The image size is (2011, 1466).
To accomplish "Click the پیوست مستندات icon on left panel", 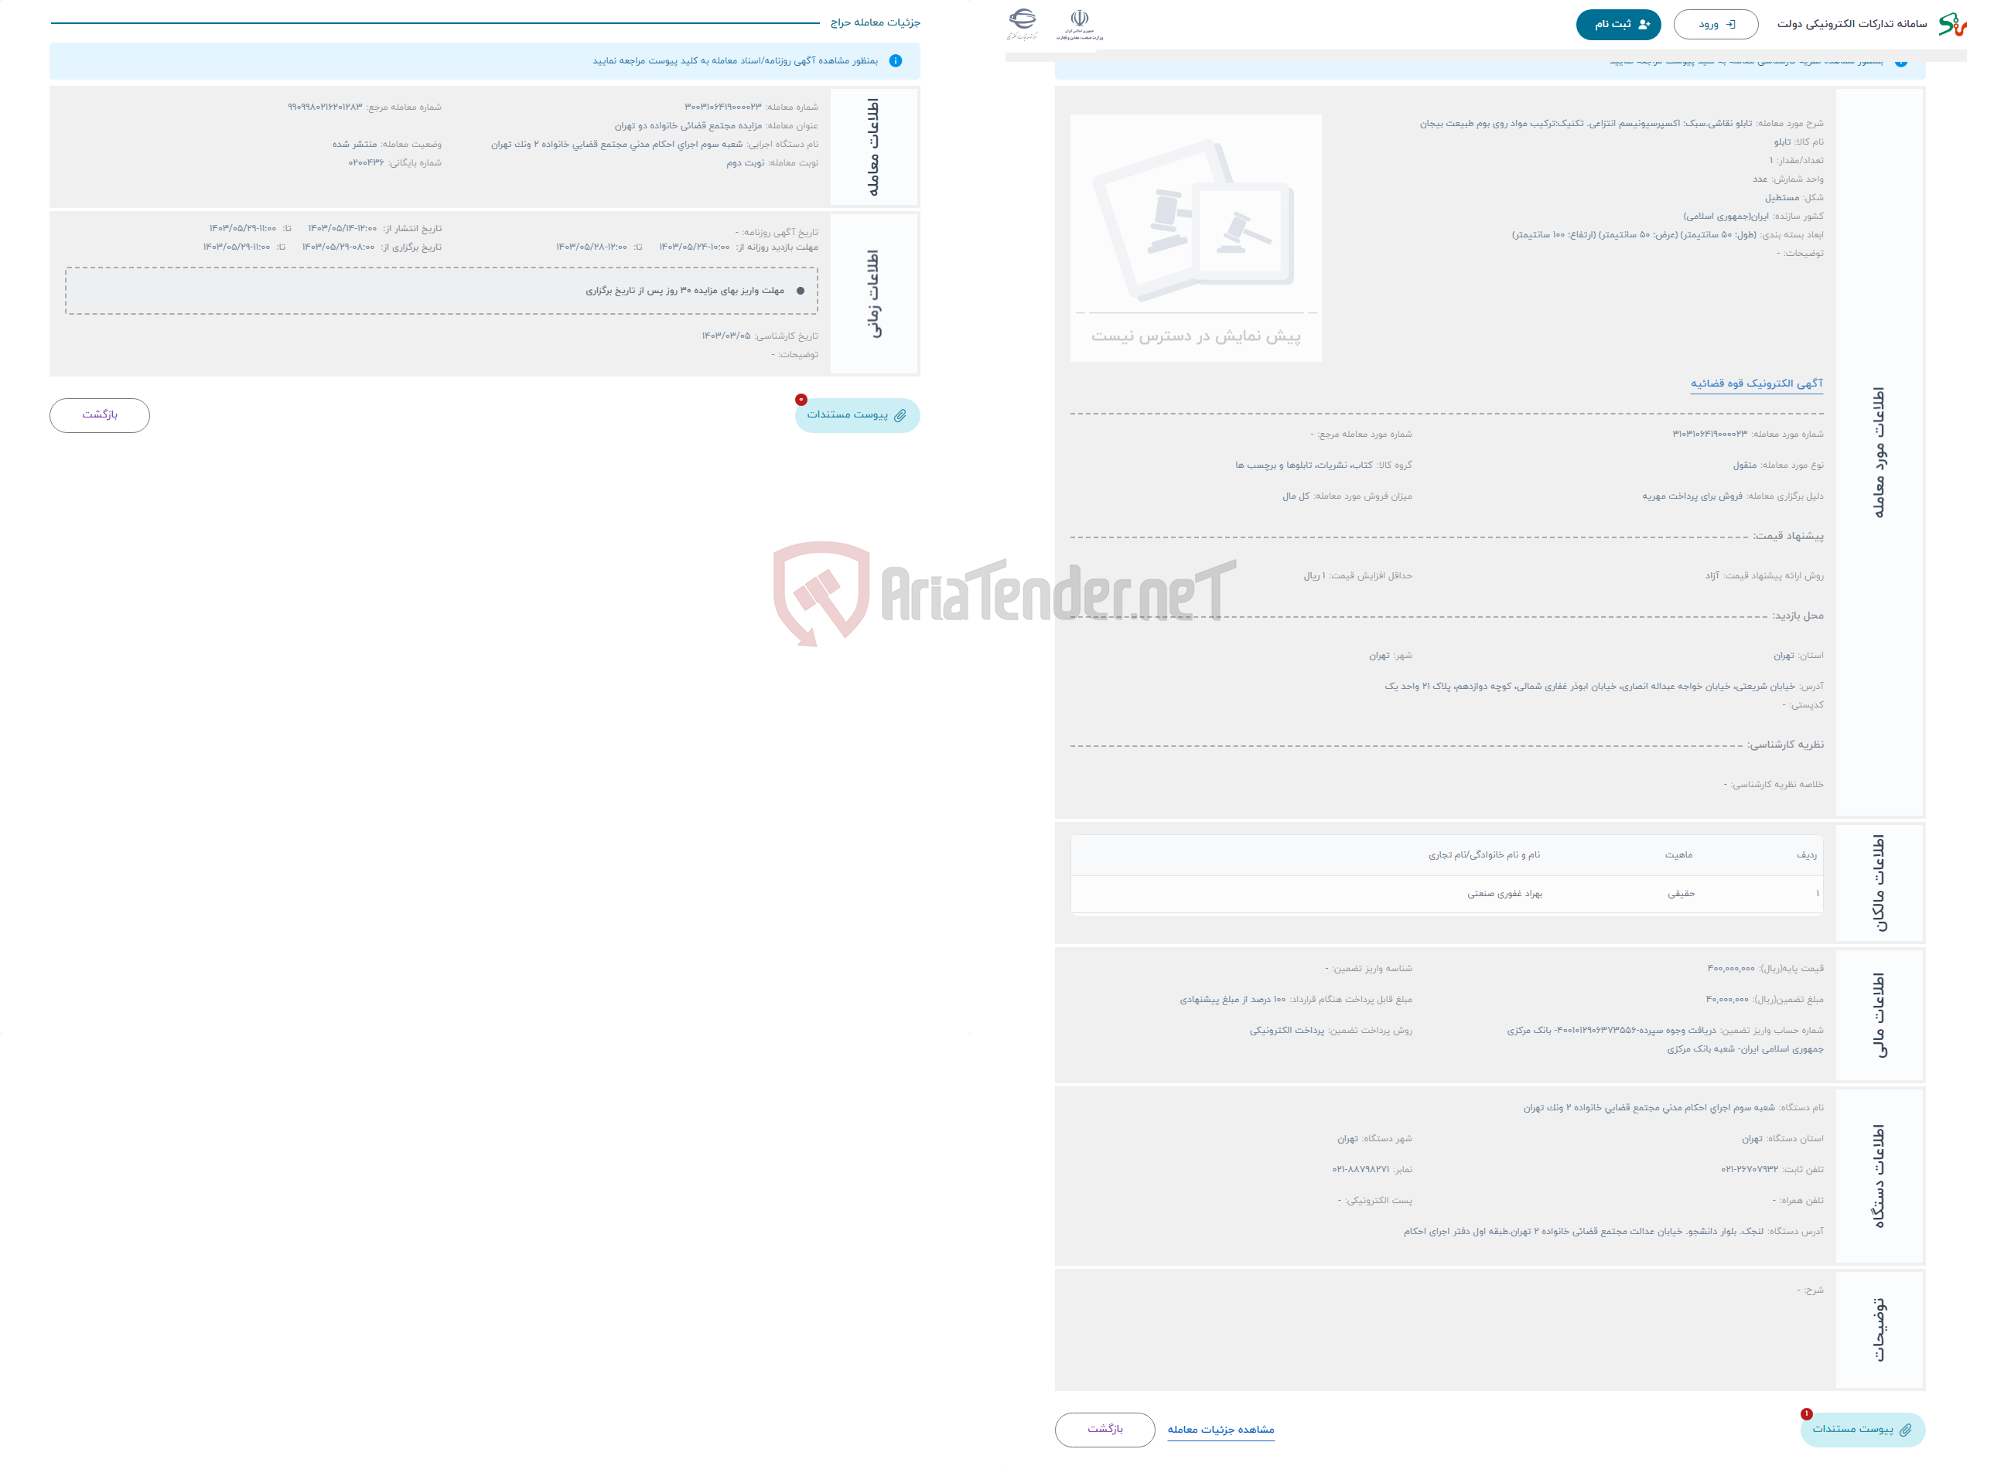I will point(857,414).
